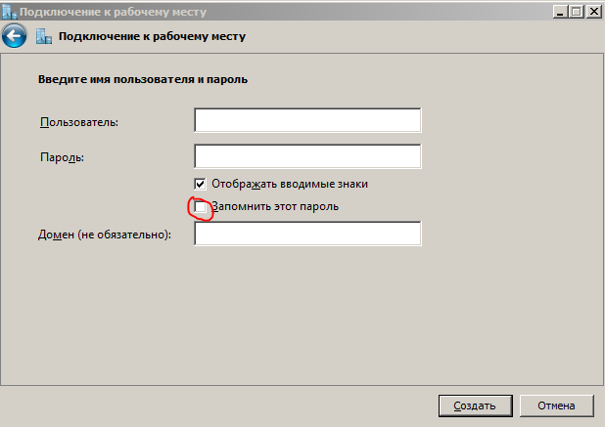The height and width of the screenshot is (427, 605).
Task: Click the Запомнить этот пароль label text
Action: pyautogui.click(x=274, y=207)
